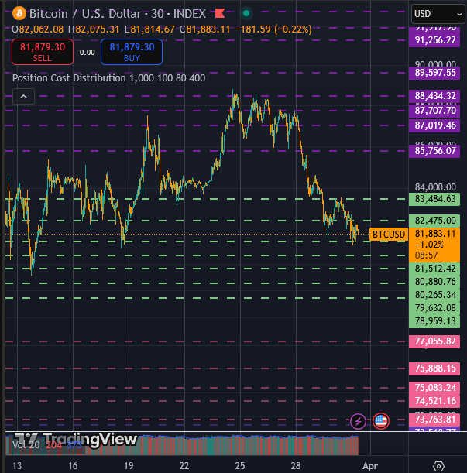467x473 pixels.
Task: Click the 82,475.00 green price label
Action: 434,221
